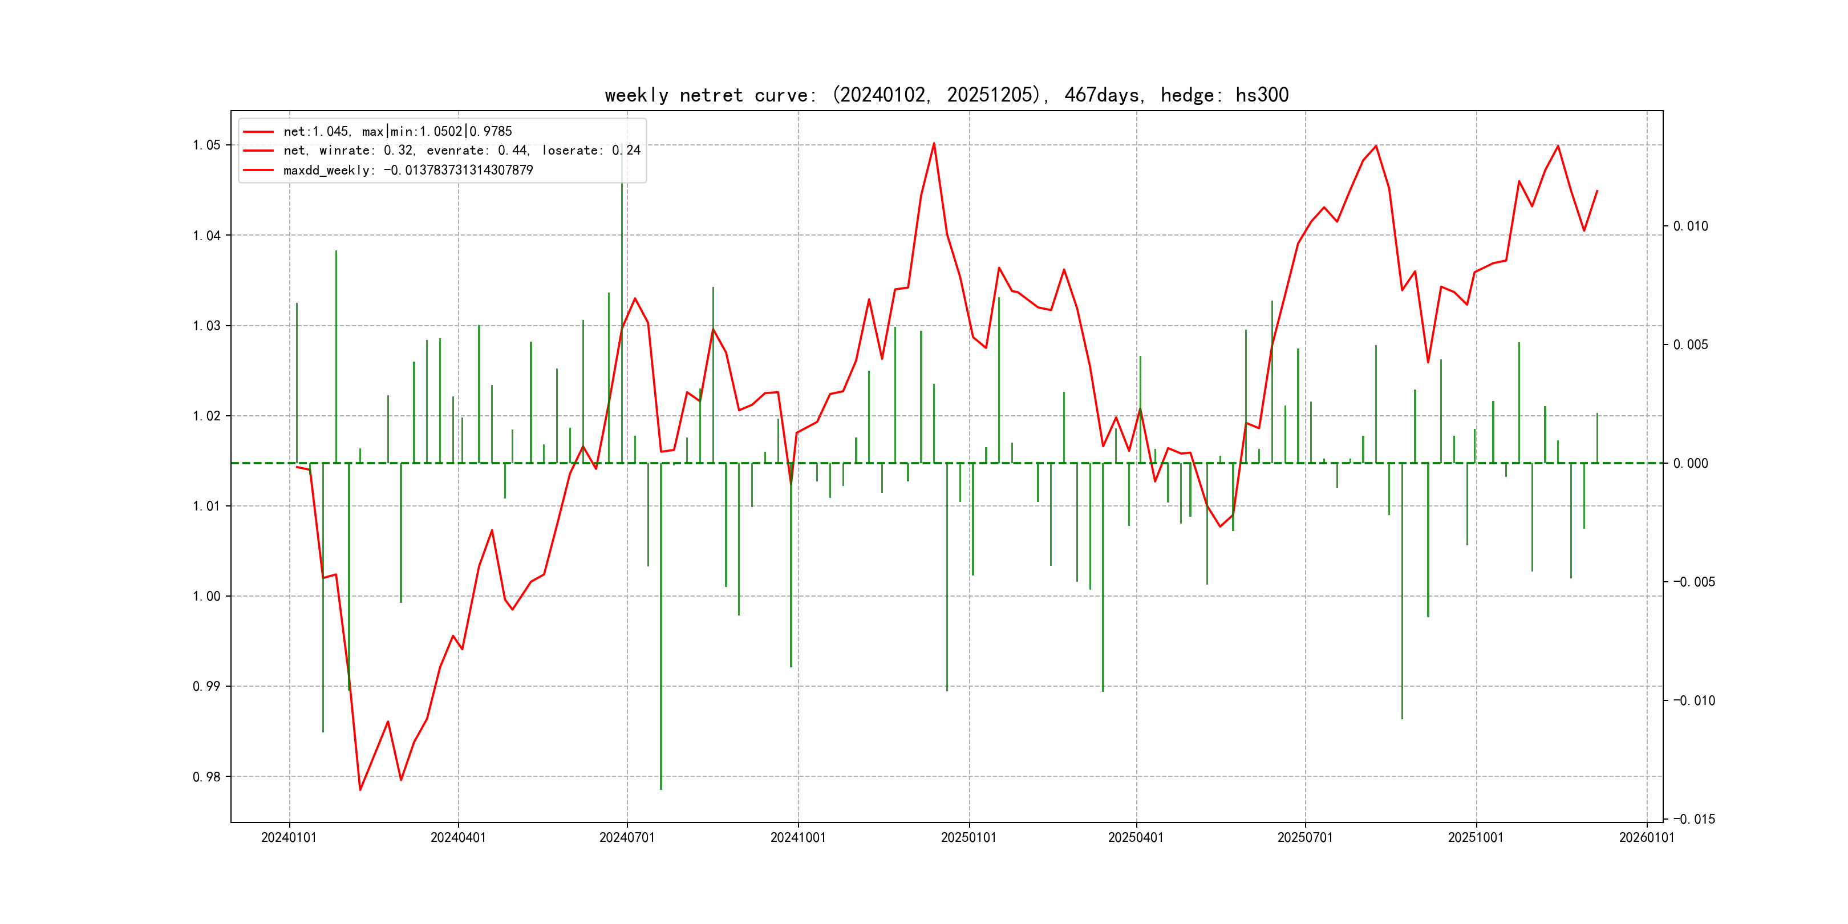Click the 1.05 left y-axis label
Screen dimensions: 1848x924
click(206, 145)
